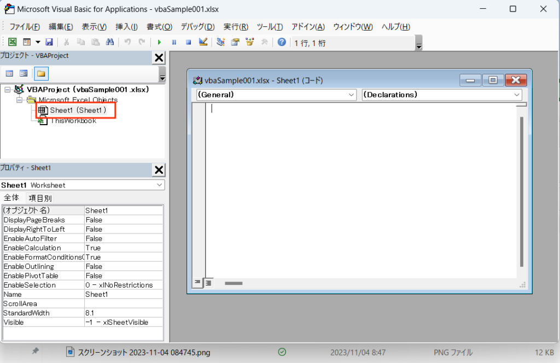Open the (Declarations) procedure dropdown

(442, 95)
